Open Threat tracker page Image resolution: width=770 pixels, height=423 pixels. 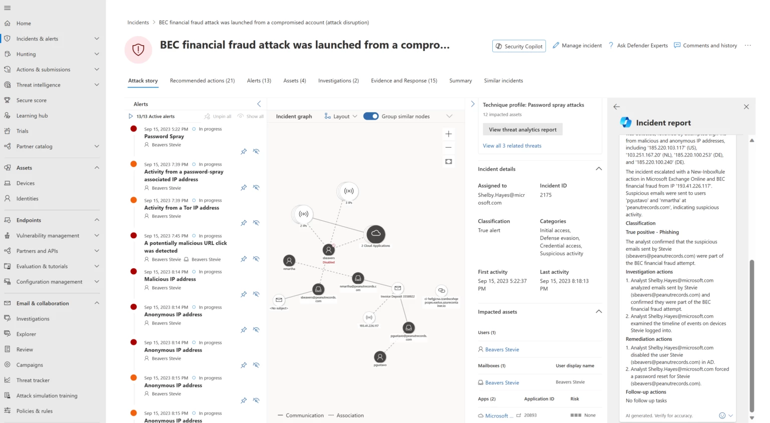33,380
